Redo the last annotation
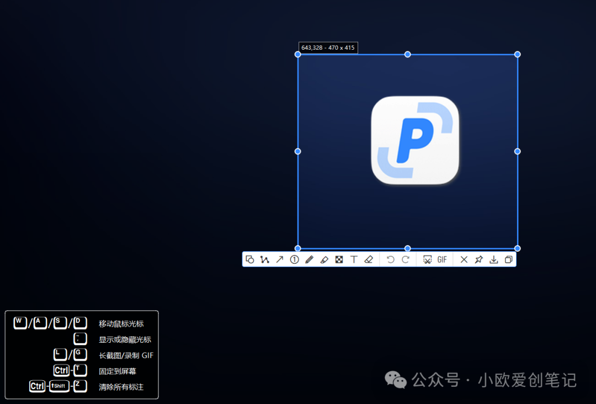The height and width of the screenshot is (404, 596). (406, 259)
